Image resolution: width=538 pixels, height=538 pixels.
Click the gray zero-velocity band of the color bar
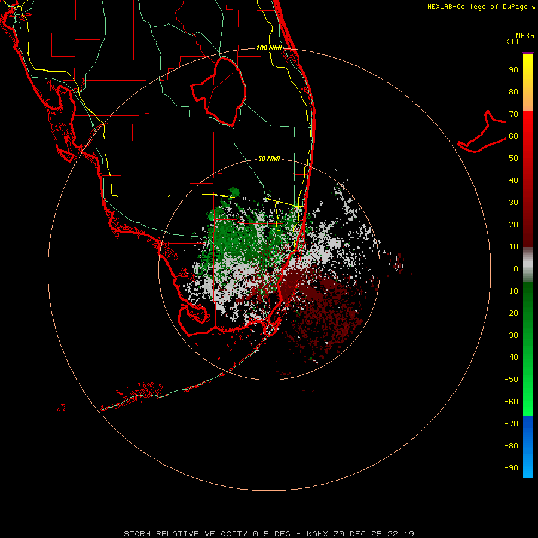point(528,265)
